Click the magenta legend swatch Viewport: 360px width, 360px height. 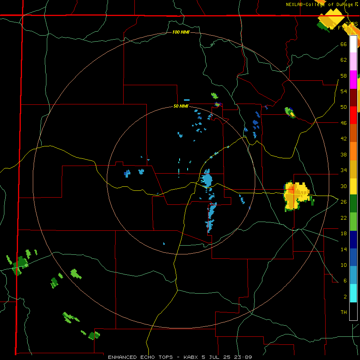[353, 80]
